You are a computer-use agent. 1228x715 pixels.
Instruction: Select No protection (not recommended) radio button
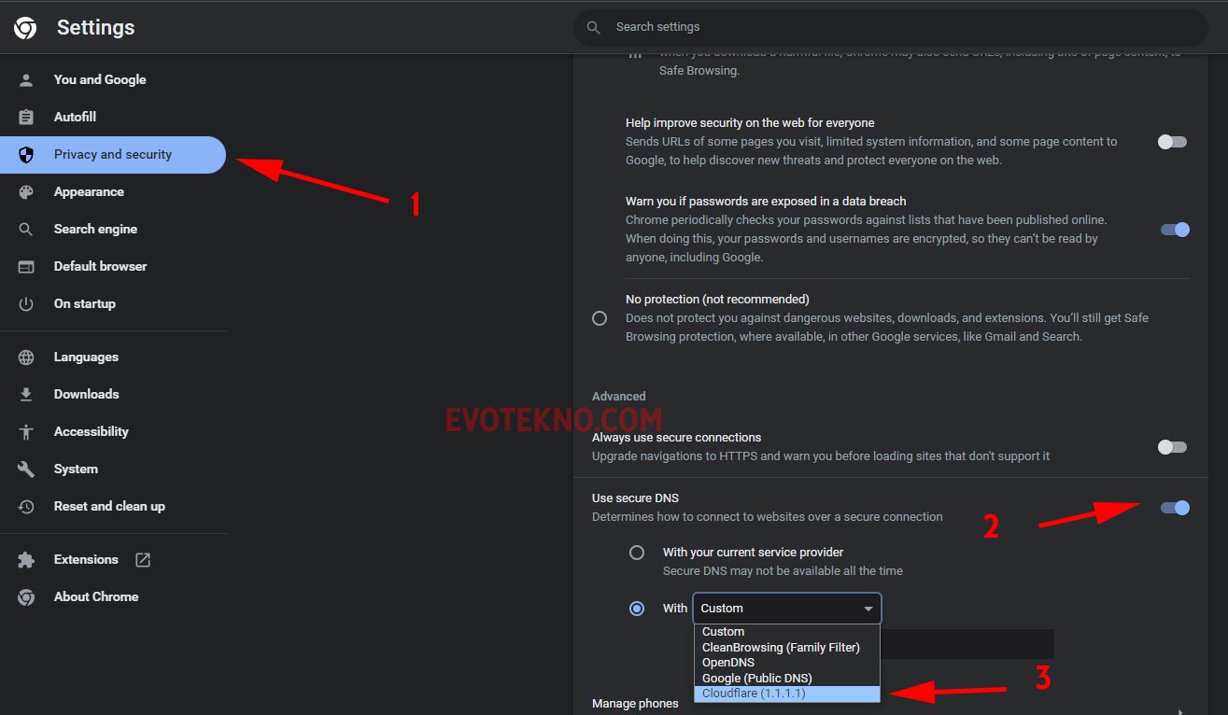(x=600, y=318)
